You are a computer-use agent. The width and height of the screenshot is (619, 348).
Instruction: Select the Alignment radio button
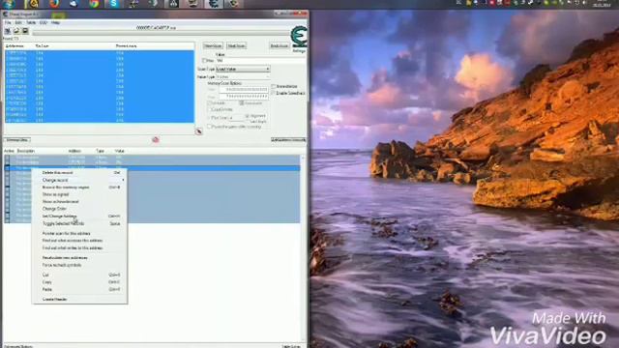point(248,116)
